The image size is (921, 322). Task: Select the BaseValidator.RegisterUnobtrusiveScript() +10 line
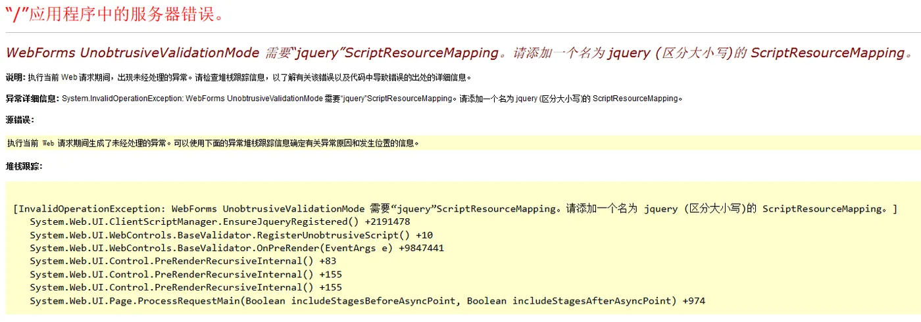click(x=231, y=235)
